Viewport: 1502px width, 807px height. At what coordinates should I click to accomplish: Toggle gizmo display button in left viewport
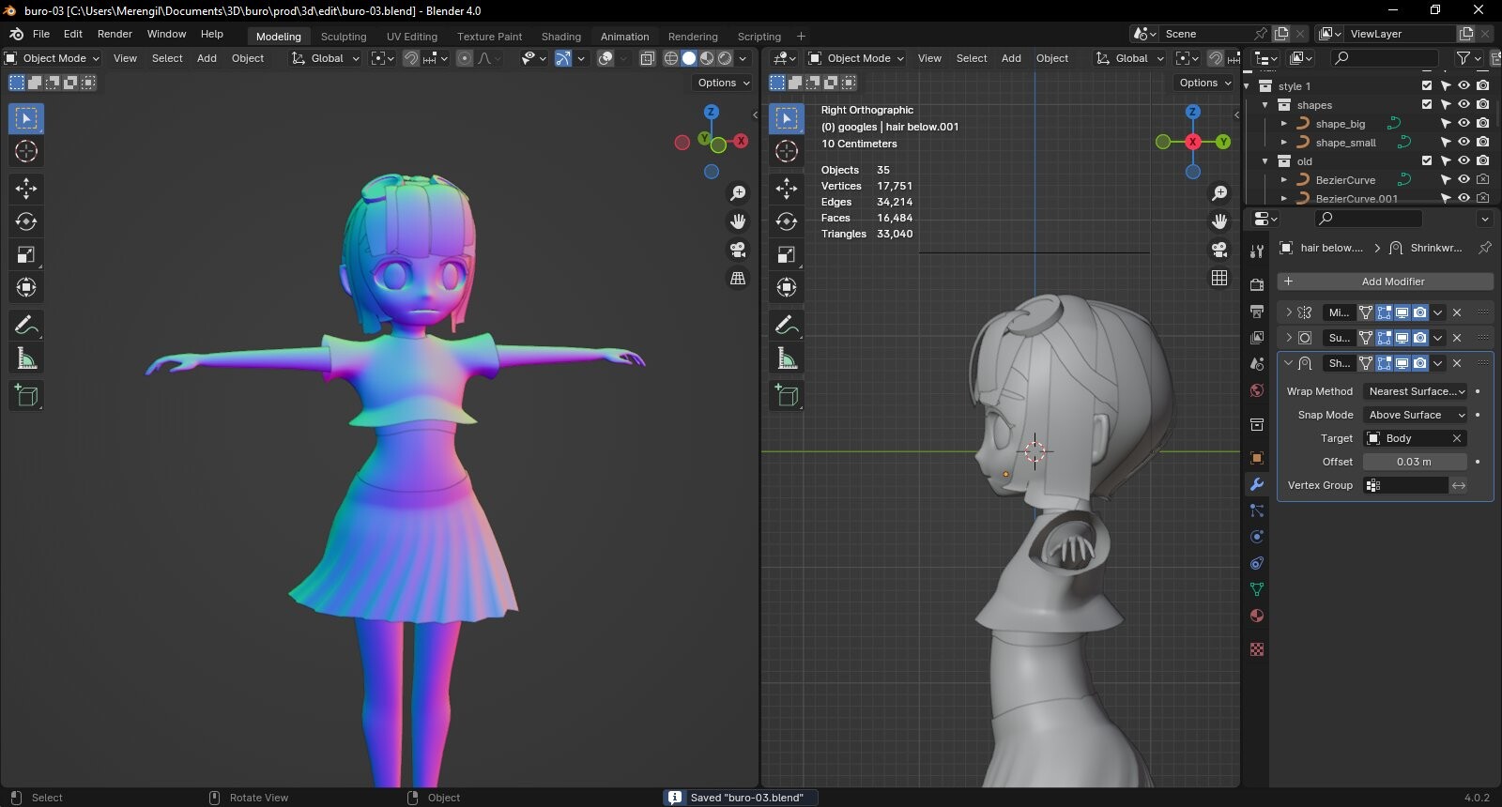562,58
